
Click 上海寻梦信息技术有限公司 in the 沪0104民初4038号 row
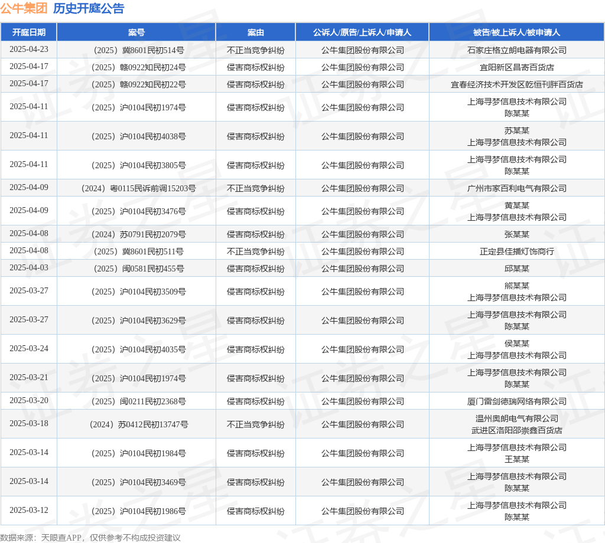tap(517, 142)
